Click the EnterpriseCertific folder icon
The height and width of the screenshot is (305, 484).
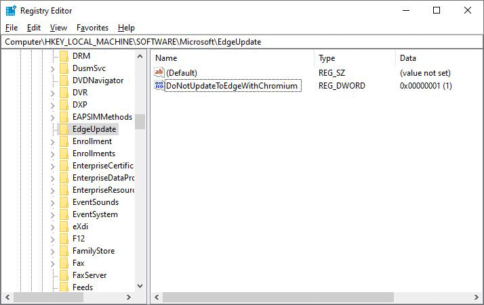(64, 166)
